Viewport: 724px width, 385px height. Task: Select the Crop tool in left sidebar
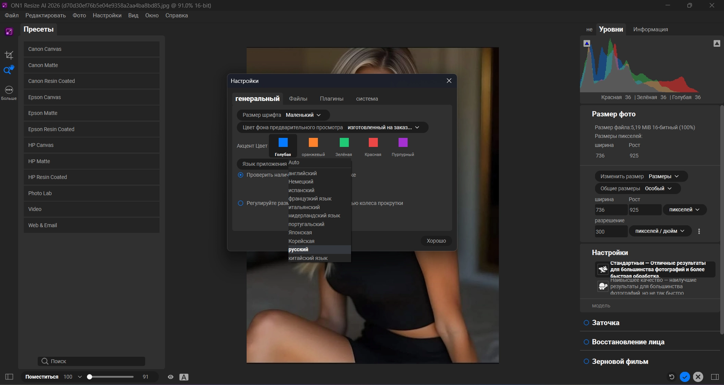pos(9,55)
